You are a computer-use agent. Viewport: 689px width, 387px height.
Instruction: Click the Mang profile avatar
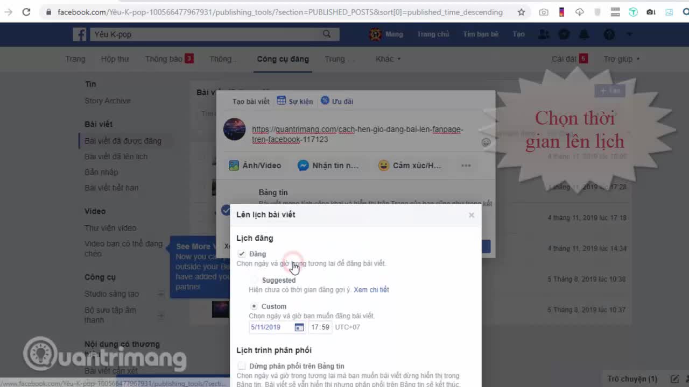[375, 34]
